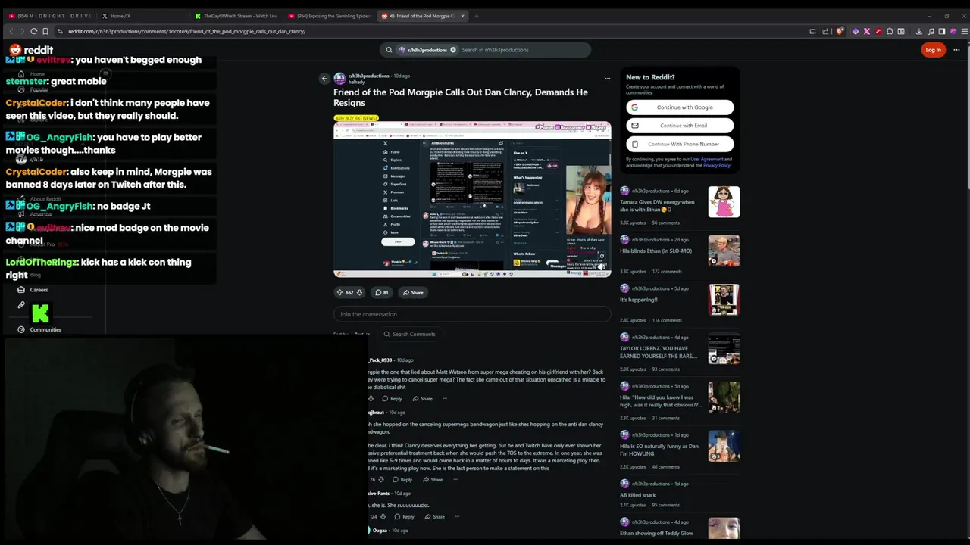Click username Ougaa on comment

point(380,530)
